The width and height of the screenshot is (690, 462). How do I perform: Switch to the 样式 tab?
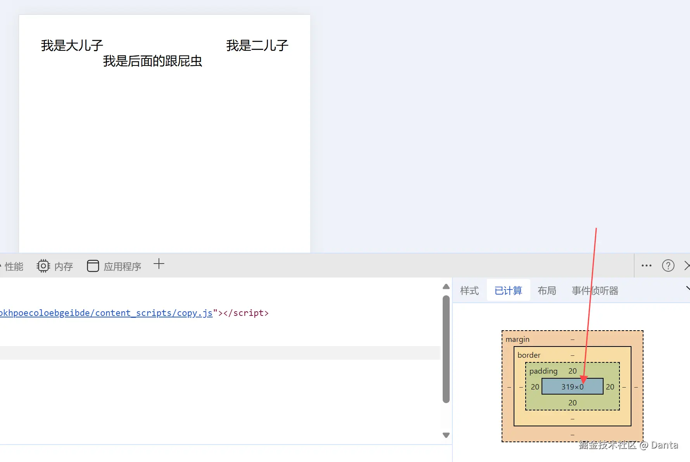click(x=469, y=290)
